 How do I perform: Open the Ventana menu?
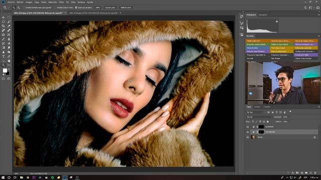81,2
